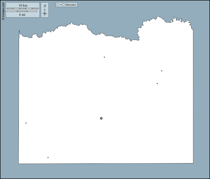210x179 pixels.
Task: Click the southernmost town dot near the bottom border
Action: 48,158
